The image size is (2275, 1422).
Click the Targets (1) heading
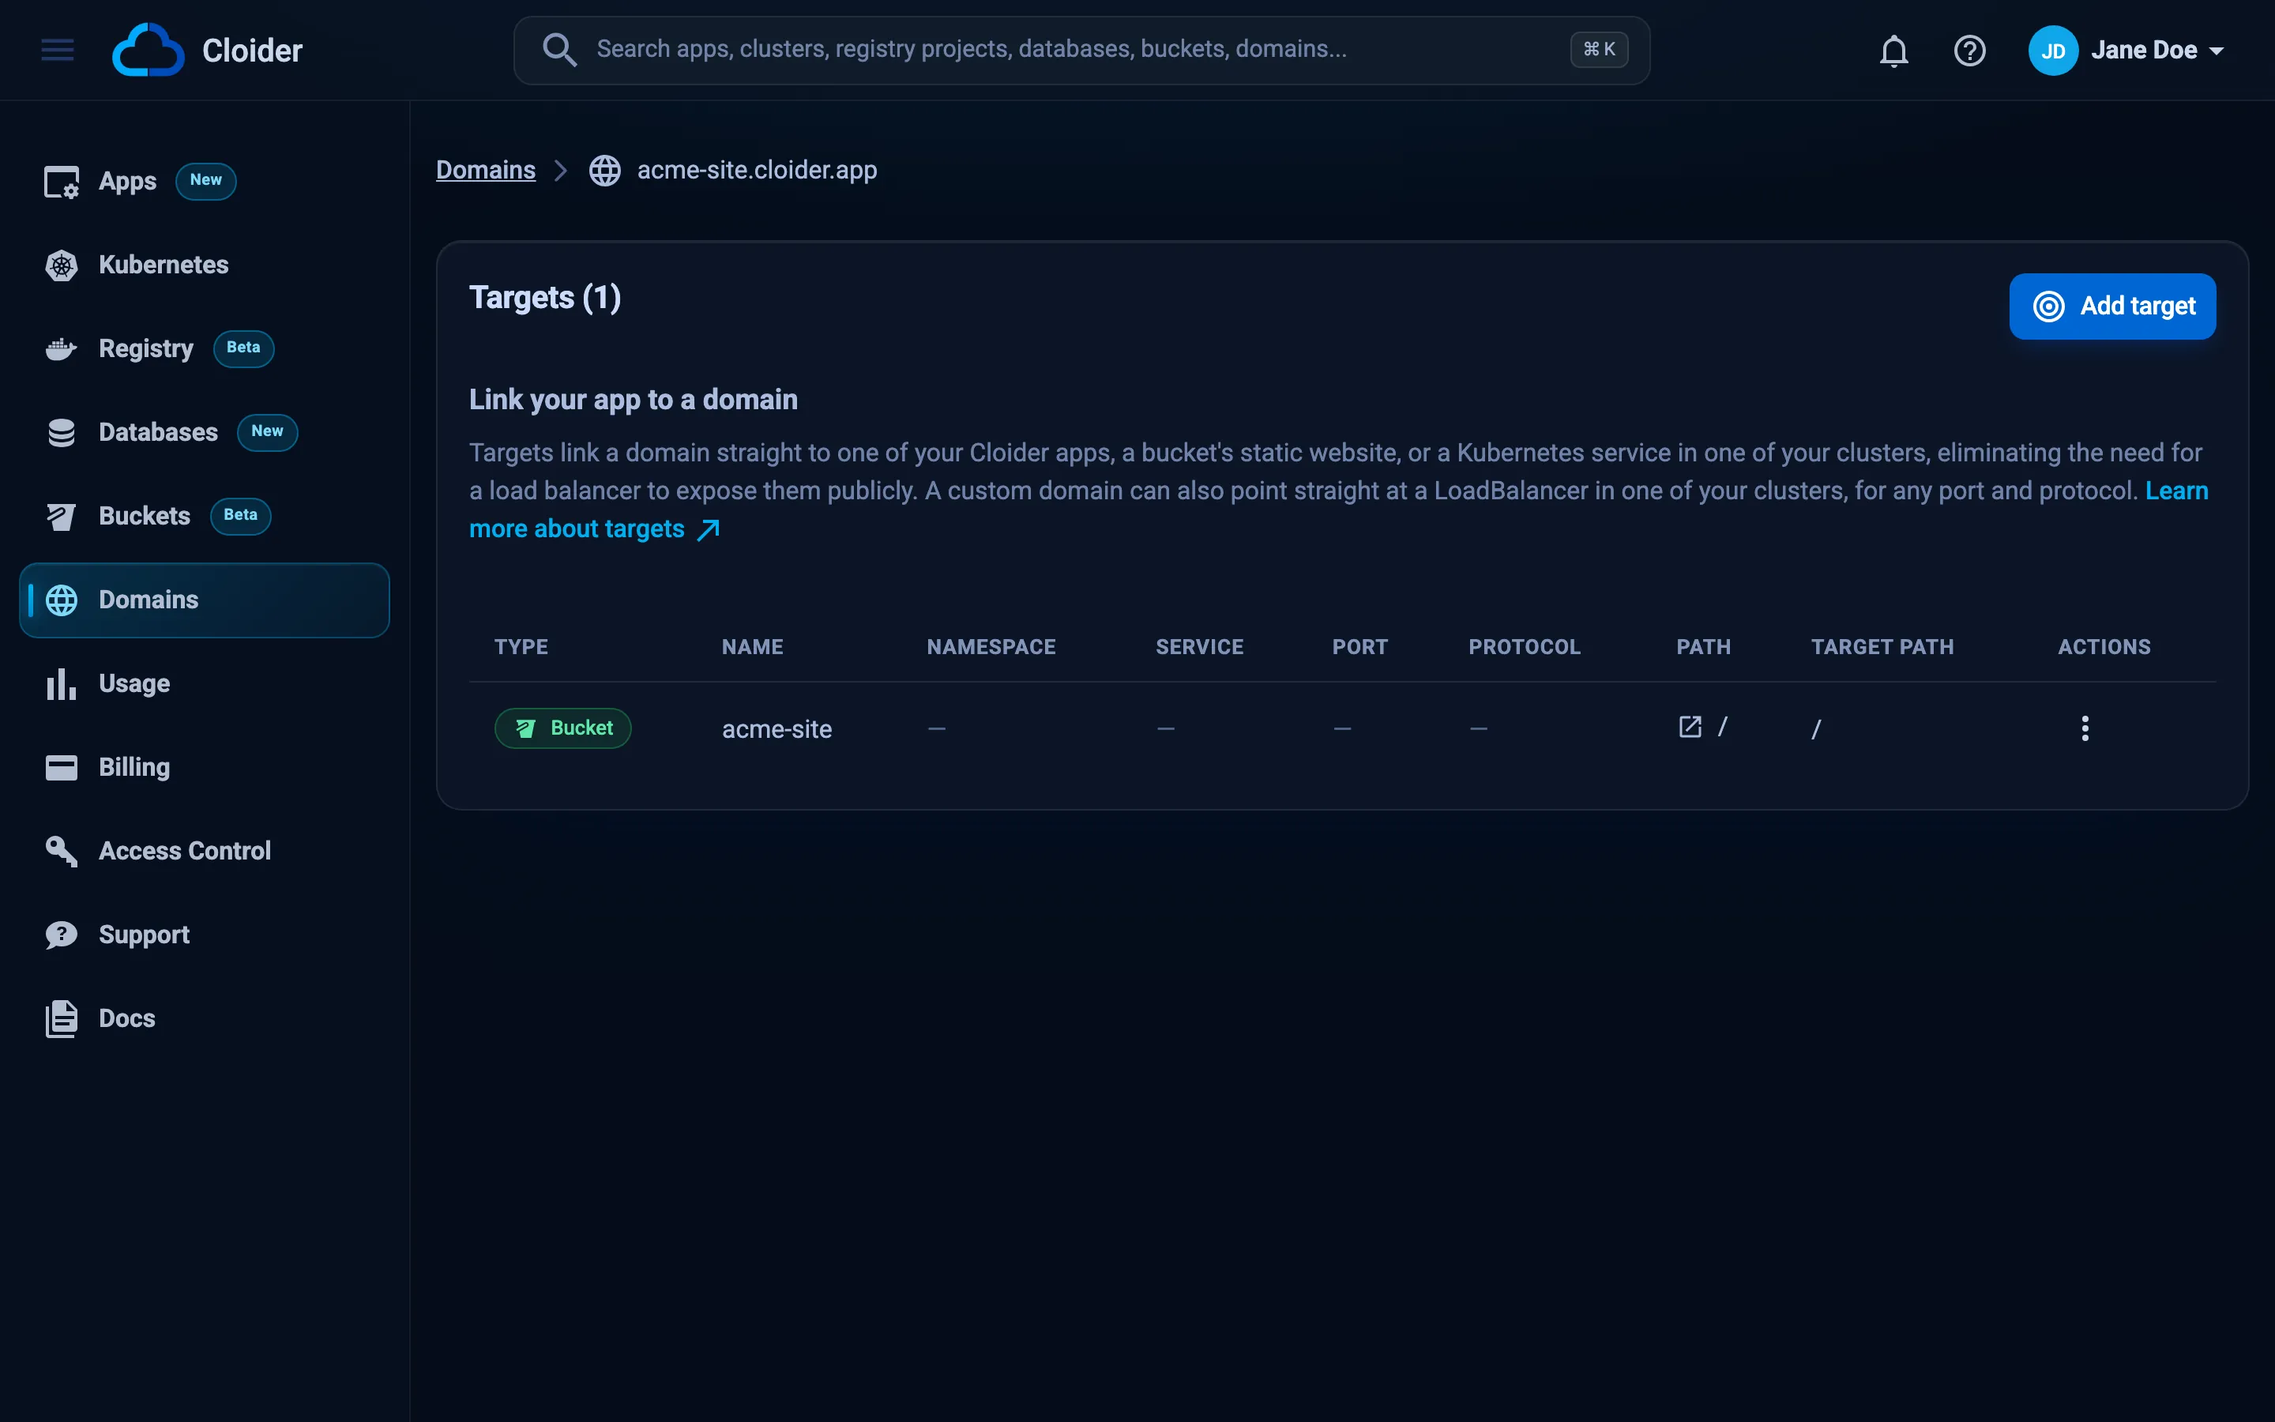545,298
